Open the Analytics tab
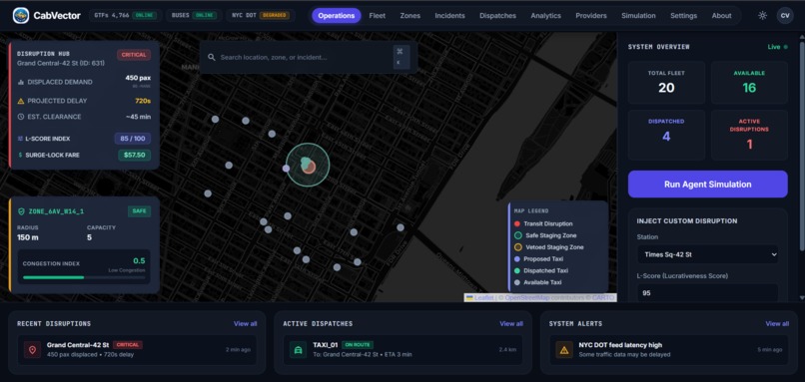 [x=545, y=15]
